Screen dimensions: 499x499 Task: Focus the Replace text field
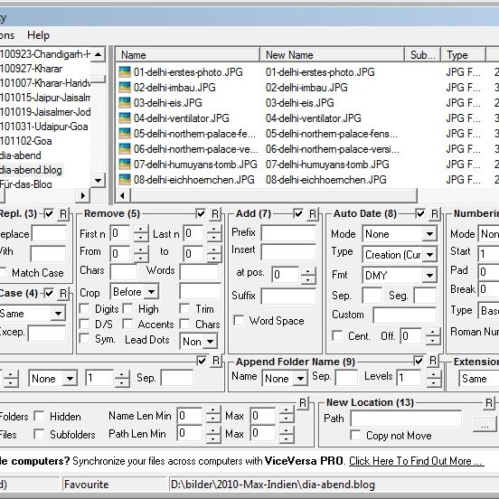[x=49, y=233]
